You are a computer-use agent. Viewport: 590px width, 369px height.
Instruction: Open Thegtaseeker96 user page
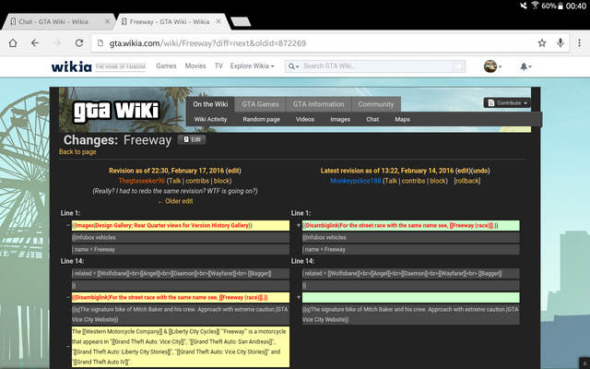141,181
